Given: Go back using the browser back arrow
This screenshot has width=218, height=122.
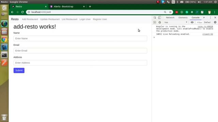Looking at the screenshot, I should pos(12,12).
